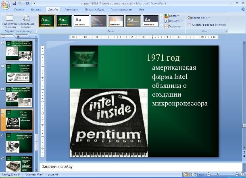Click the русский language indicator

[53, 174]
